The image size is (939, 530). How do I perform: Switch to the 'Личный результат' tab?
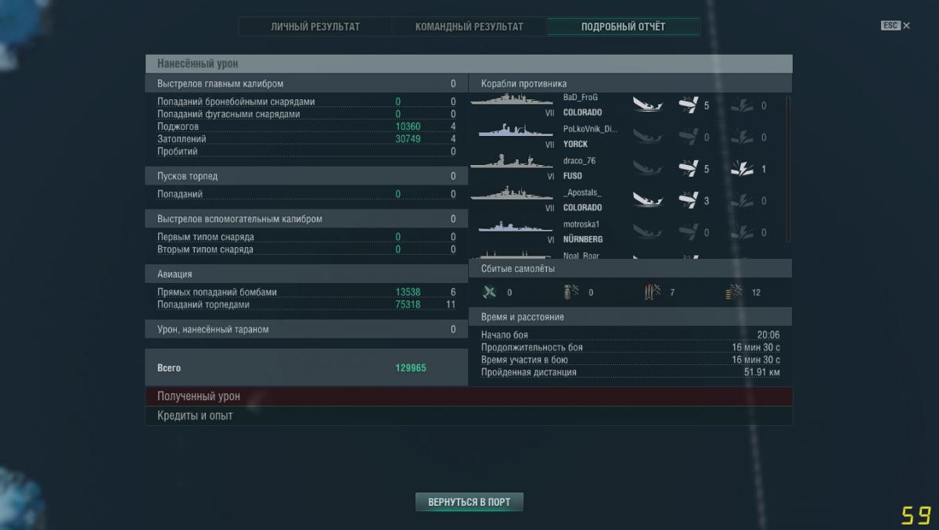[x=315, y=27]
